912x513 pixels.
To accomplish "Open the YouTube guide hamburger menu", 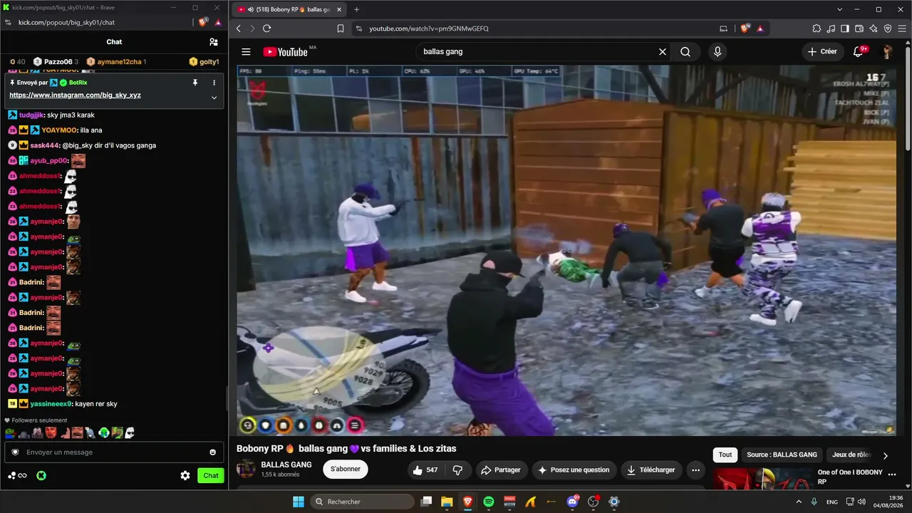I will 246,52.
